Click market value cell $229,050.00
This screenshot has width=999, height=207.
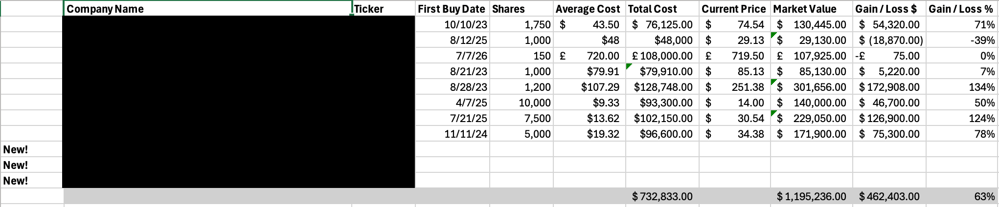pyautogui.click(x=812, y=118)
